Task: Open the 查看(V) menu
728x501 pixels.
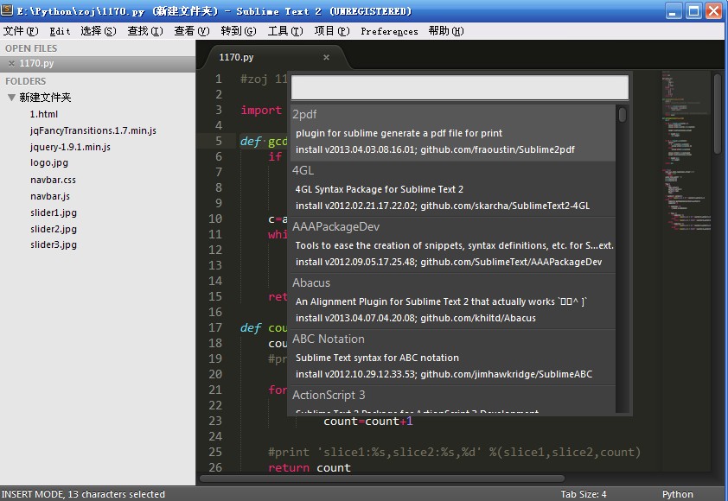Action: [192, 31]
